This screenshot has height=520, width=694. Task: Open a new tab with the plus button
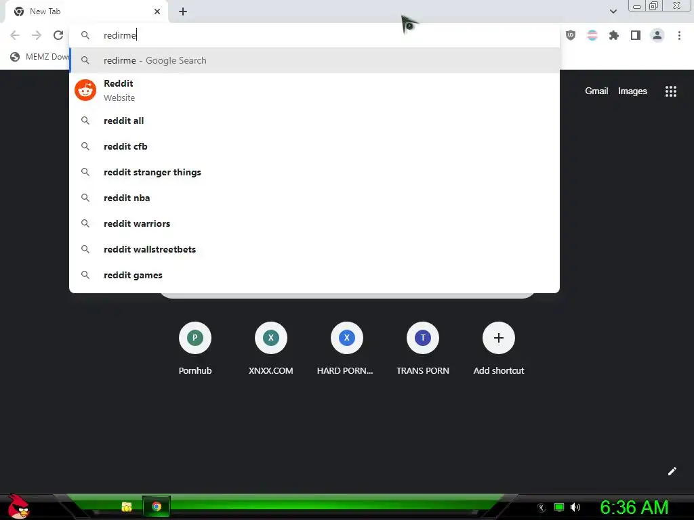(183, 12)
